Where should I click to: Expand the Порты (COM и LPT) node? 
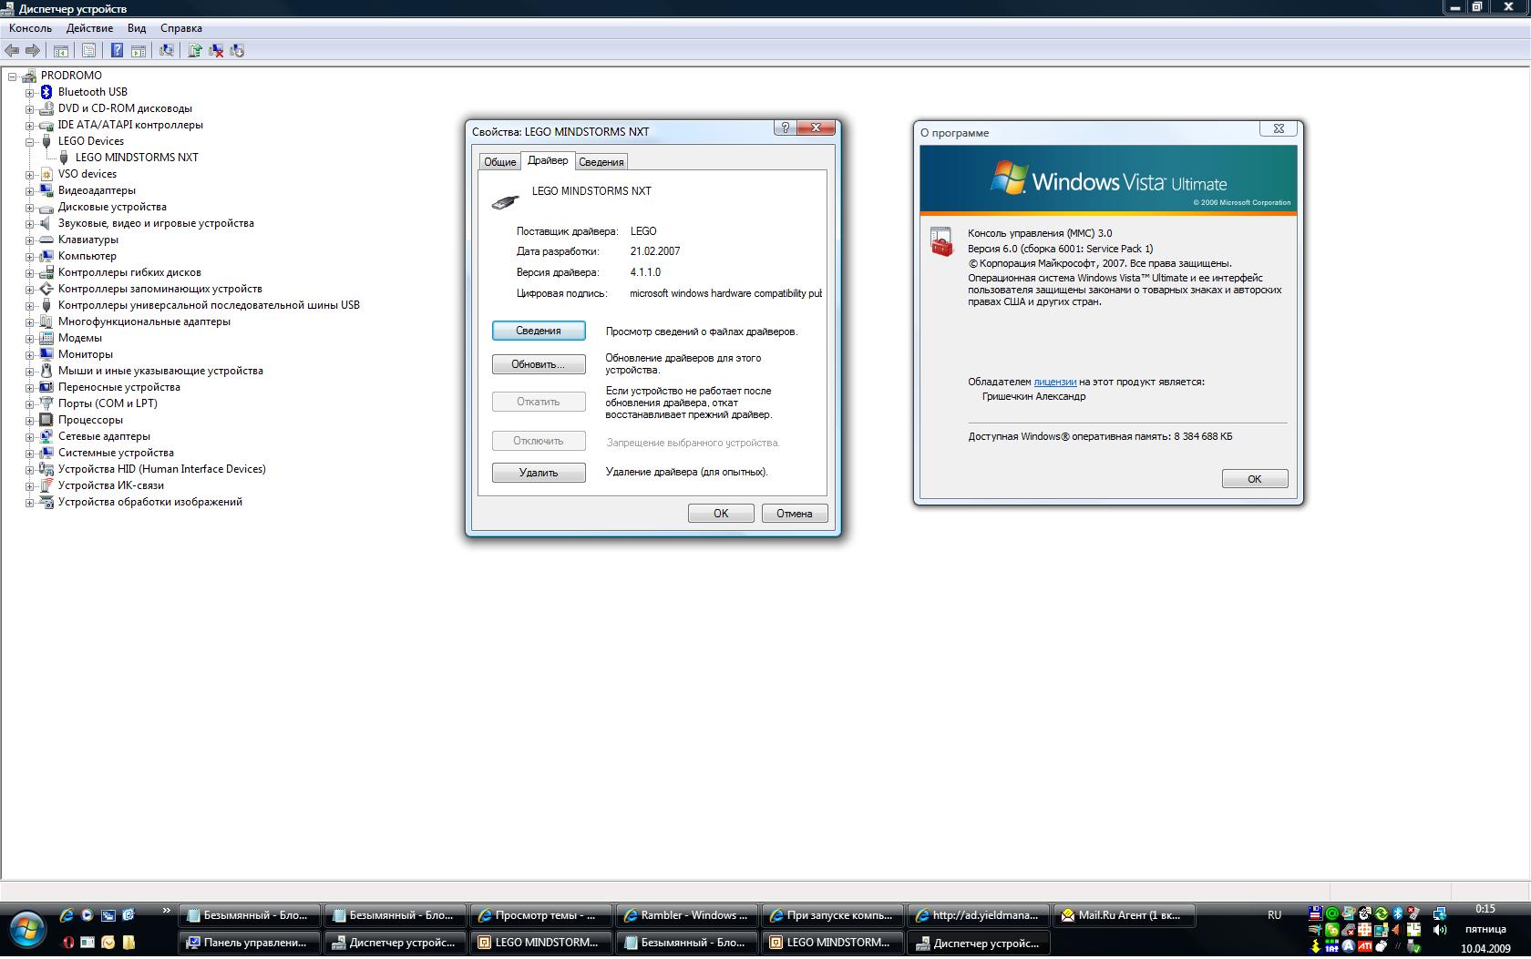pyautogui.click(x=30, y=404)
